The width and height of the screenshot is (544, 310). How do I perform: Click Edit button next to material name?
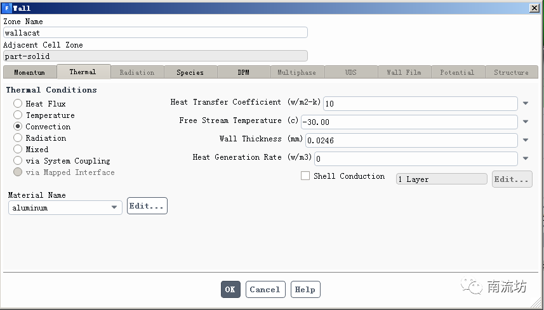(147, 206)
